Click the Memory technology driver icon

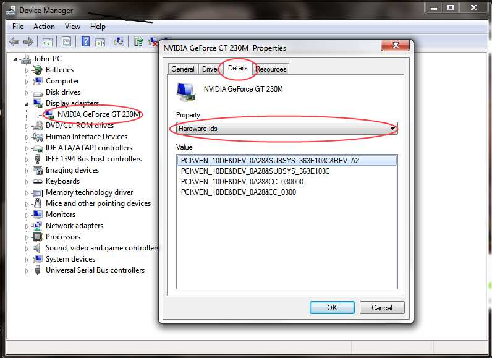click(x=38, y=192)
